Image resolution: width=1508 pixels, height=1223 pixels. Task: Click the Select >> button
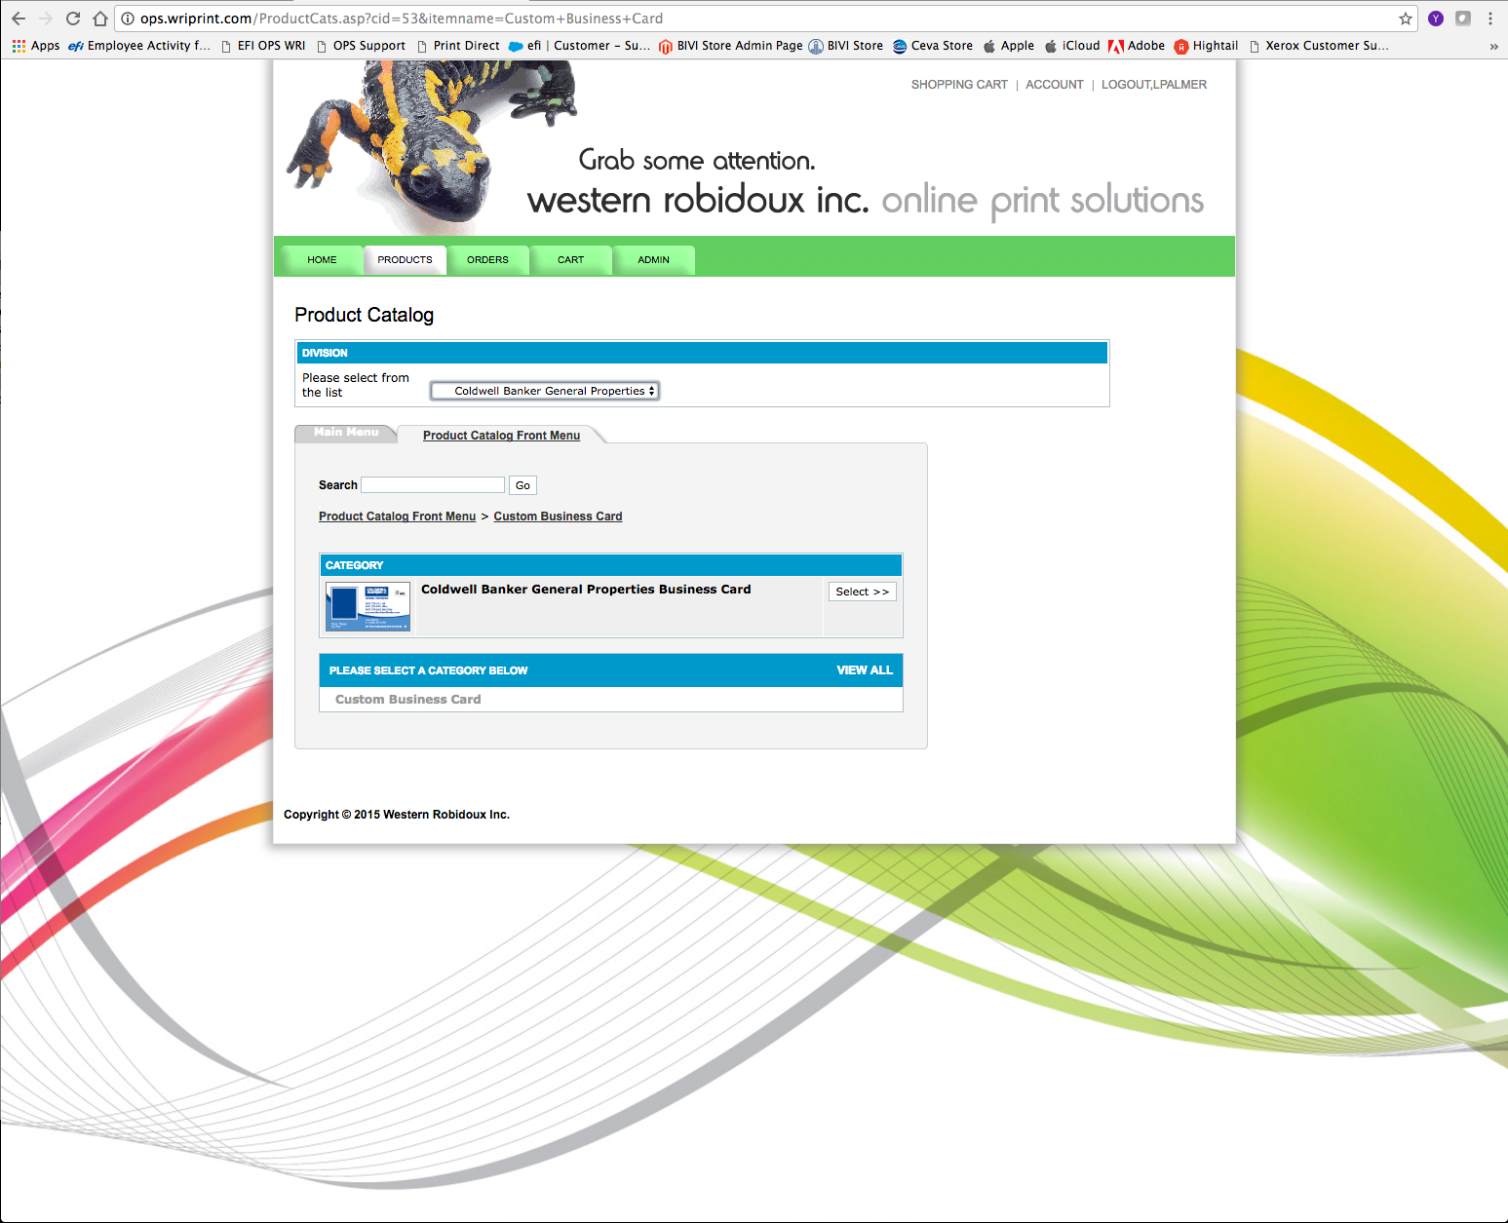[x=863, y=592]
